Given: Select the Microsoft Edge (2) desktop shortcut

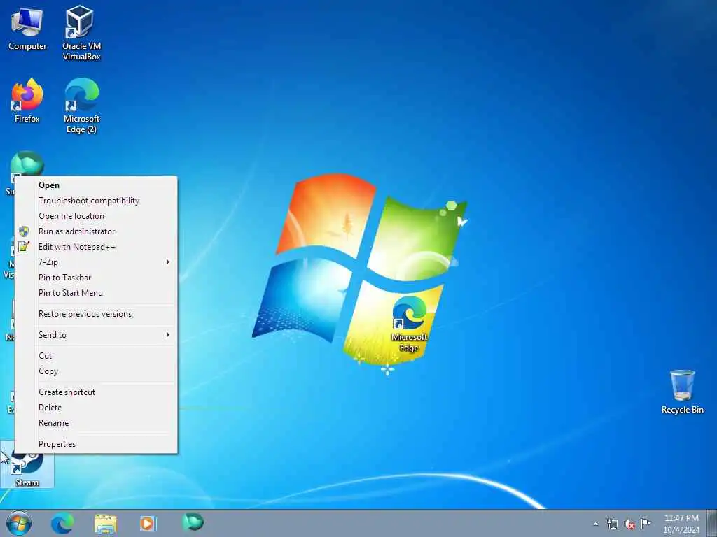Looking at the screenshot, I should (81, 106).
